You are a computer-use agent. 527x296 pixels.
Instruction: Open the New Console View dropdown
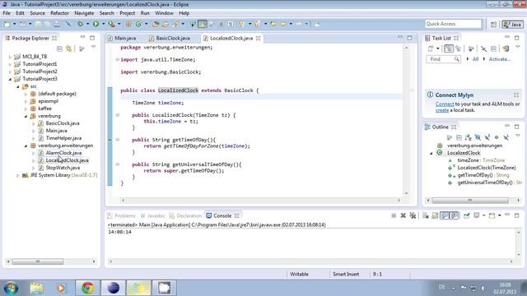(x=500, y=215)
